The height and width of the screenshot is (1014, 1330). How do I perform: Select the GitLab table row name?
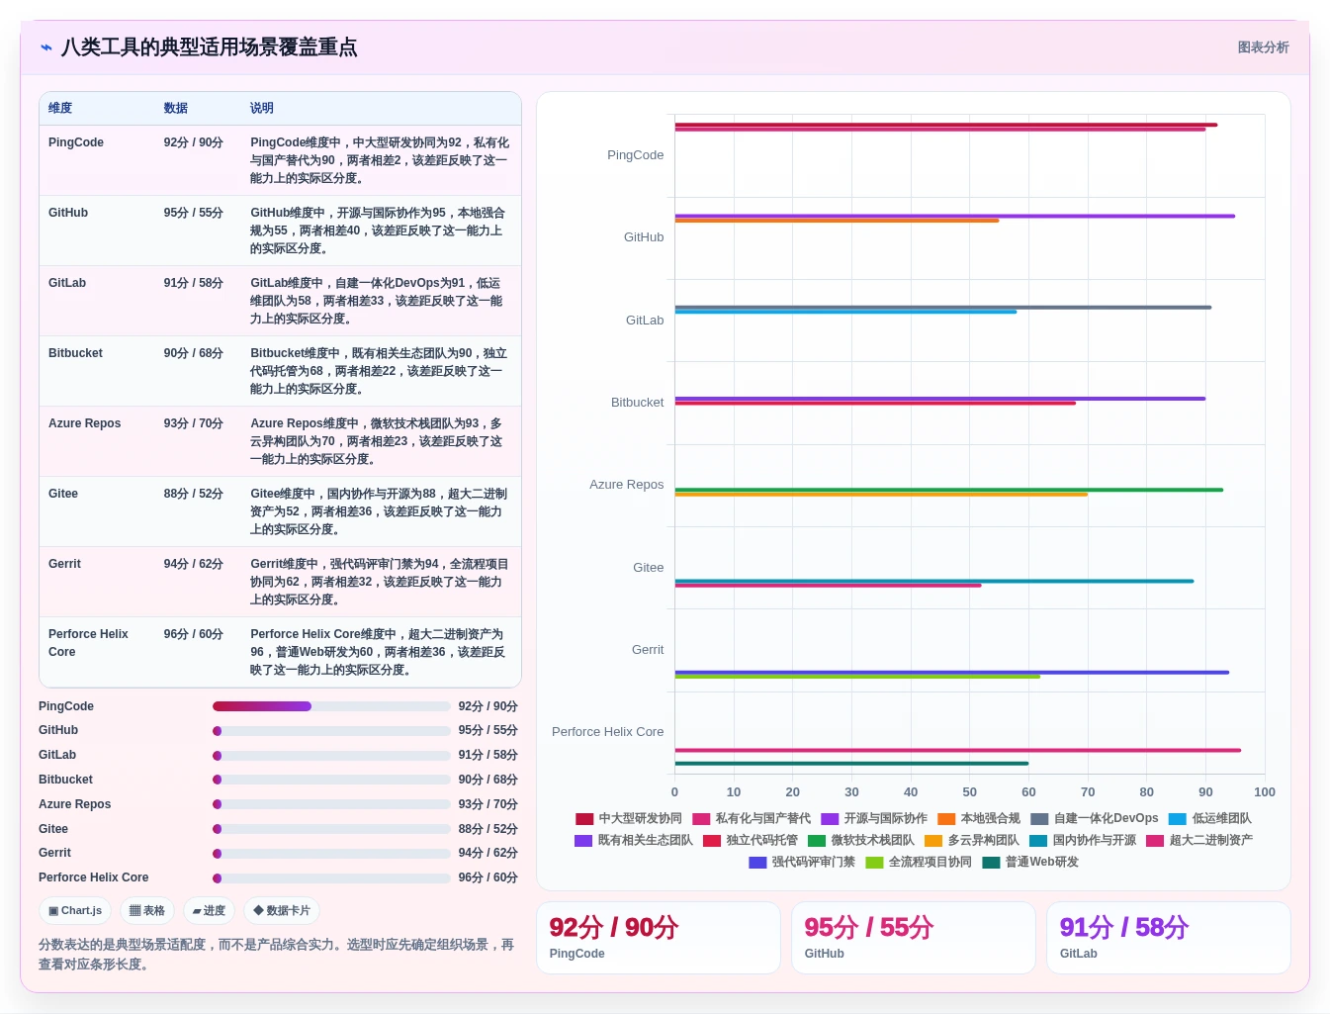coord(67,283)
